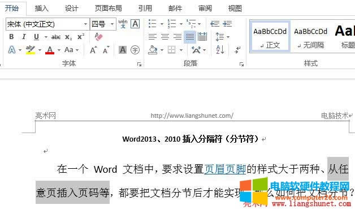This screenshot has height=209, width=355.
Task: Open the 视图 tab
Action: point(235,8)
